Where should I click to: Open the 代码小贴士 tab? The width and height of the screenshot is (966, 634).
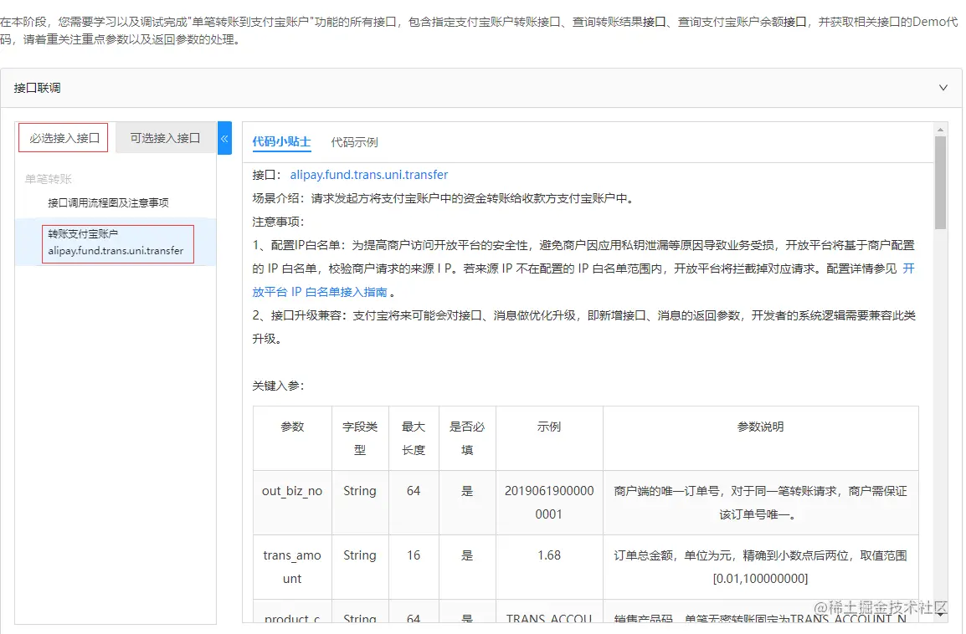click(281, 141)
